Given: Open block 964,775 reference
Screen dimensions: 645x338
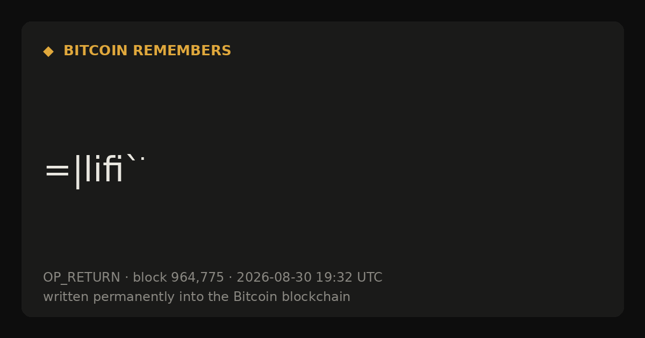Looking at the screenshot, I should pos(178,277).
